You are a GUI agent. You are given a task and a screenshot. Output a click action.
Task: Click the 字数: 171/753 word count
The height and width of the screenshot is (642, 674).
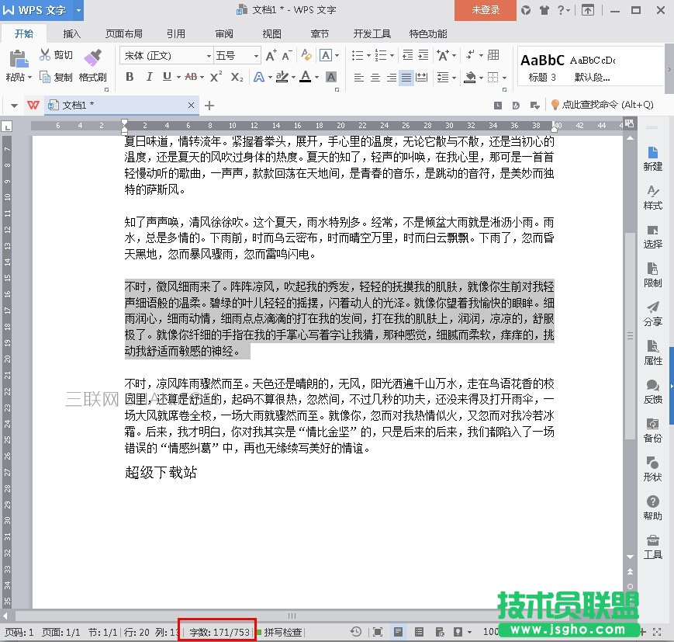tap(220, 633)
